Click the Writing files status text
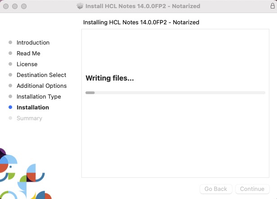Image resolution: width=277 pixels, height=199 pixels. pyautogui.click(x=110, y=78)
